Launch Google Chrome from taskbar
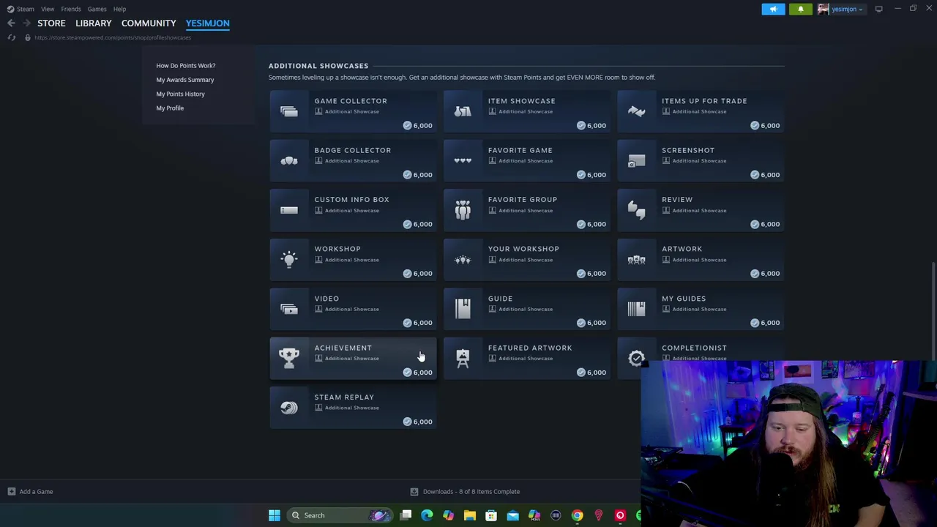 577,515
